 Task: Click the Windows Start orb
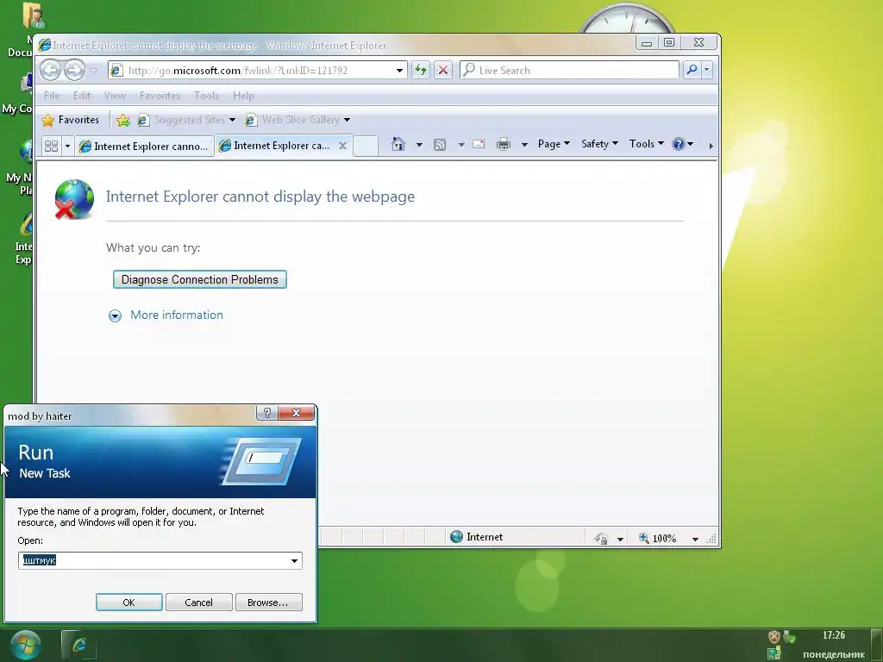tap(25, 645)
